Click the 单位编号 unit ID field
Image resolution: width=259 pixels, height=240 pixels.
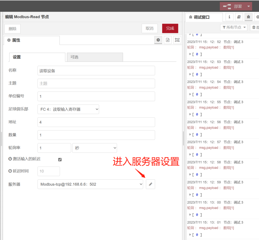pyautogui.click(x=96, y=96)
